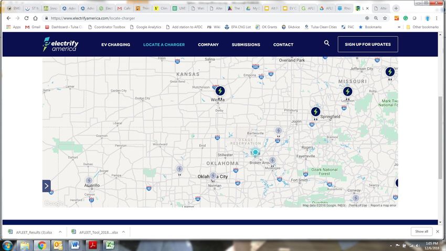Launch Excel from the taskbar
The image size is (446, 251).
click(x=110, y=245)
